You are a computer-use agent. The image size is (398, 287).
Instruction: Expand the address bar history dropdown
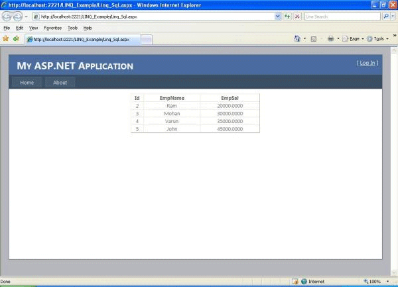(x=278, y=17)
